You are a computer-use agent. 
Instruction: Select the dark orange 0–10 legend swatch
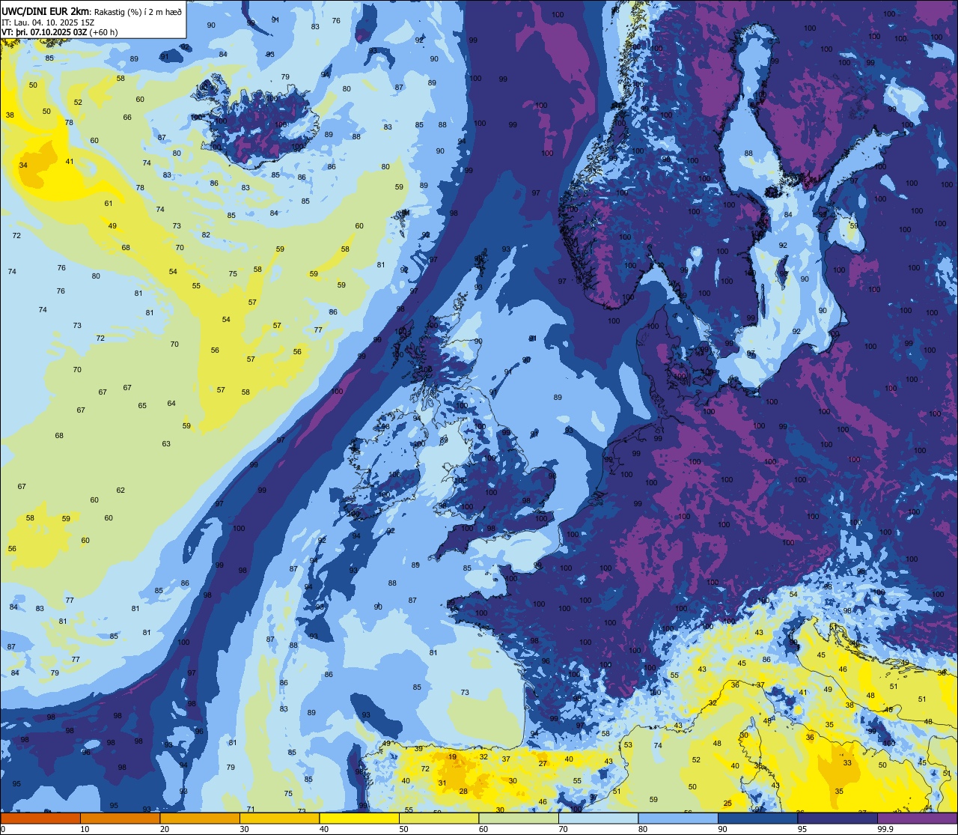(x=41, y=818)
